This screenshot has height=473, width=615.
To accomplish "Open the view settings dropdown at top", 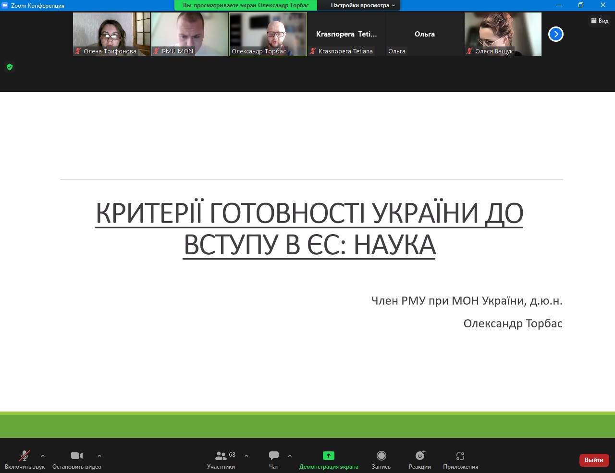I will [363, 5].
